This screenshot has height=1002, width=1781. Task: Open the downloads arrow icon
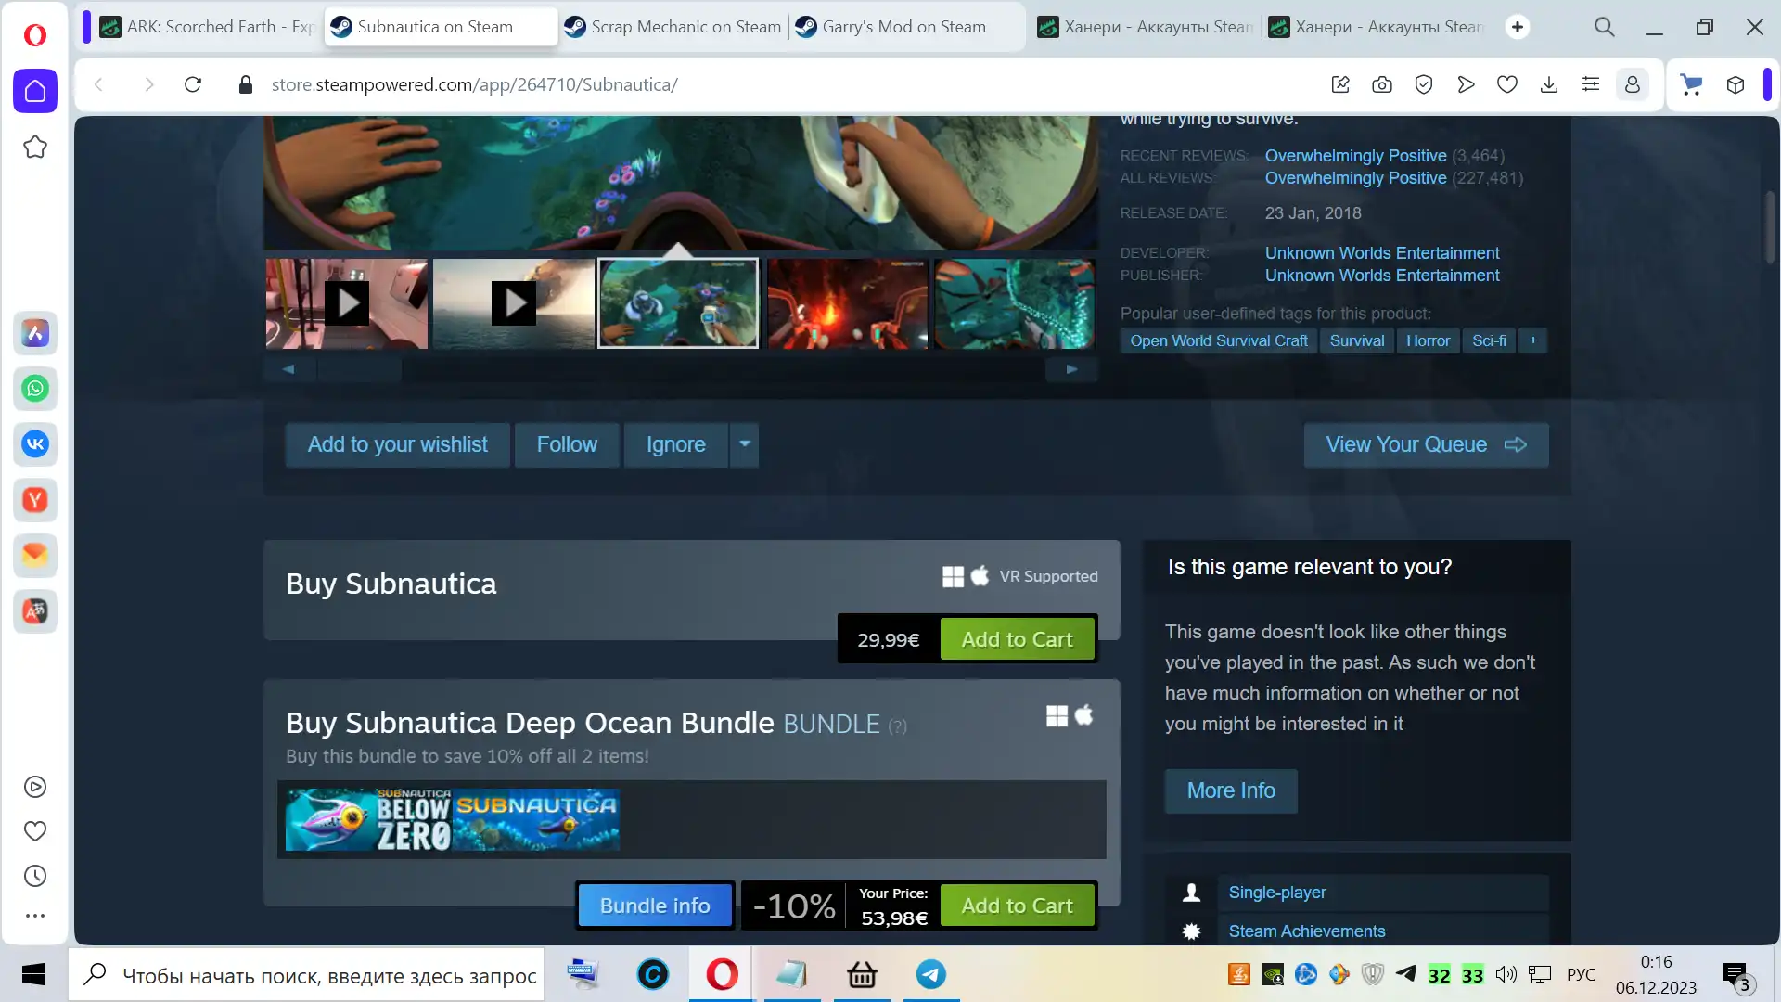[1549, 84]
